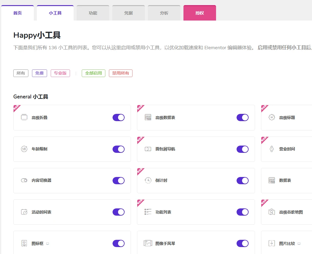Click the 年龄限制 18+ icon

click(x=24, y=149)
